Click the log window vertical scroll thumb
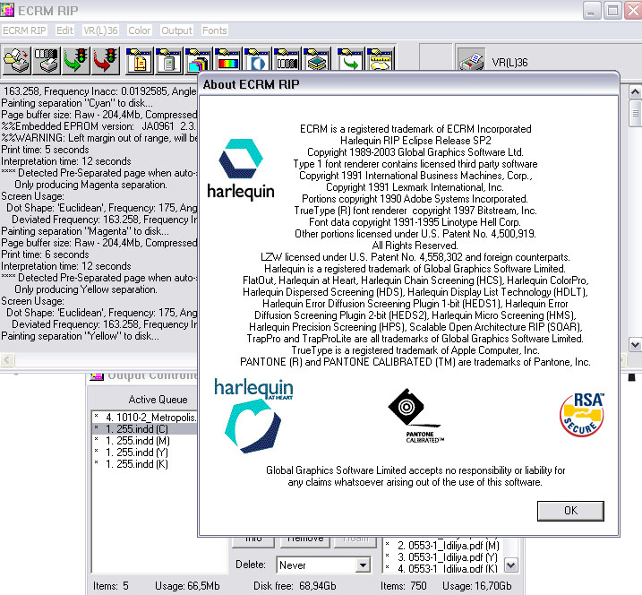 click(635, 113)
